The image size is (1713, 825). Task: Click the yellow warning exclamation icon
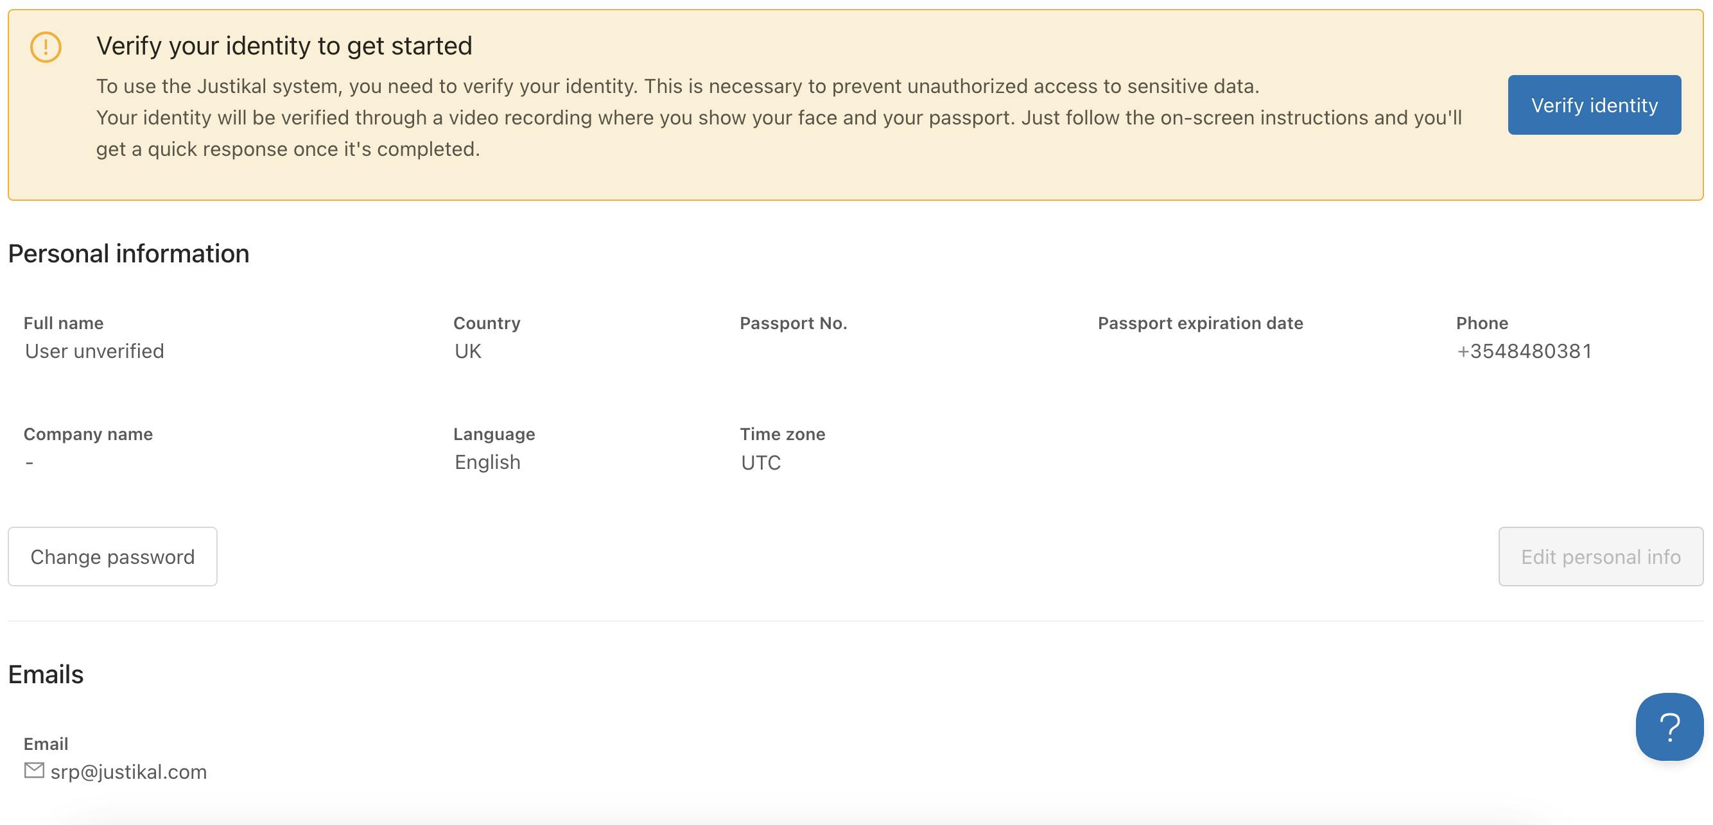tap(46, 47)
